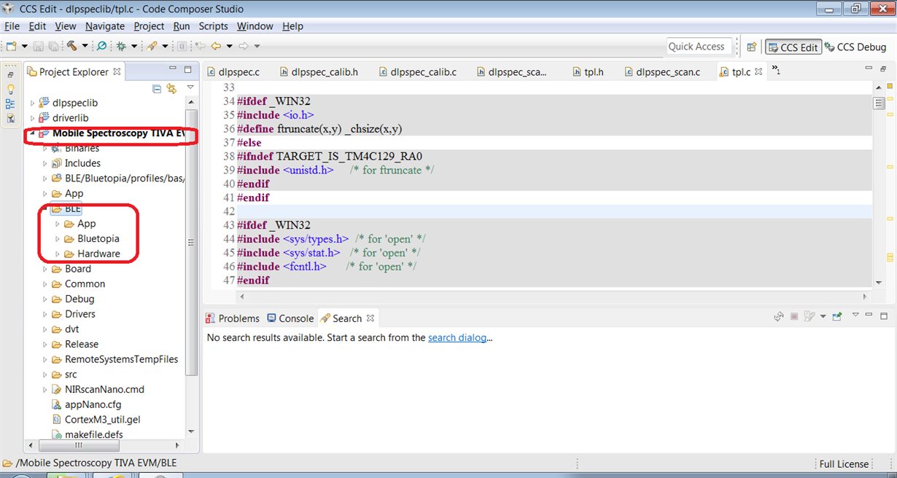
Task: Click Collapse All in Project Explorer
Action: point(157,88)
